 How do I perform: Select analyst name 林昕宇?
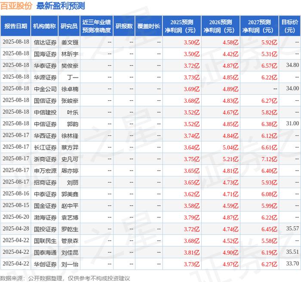[x=70, y=54]
